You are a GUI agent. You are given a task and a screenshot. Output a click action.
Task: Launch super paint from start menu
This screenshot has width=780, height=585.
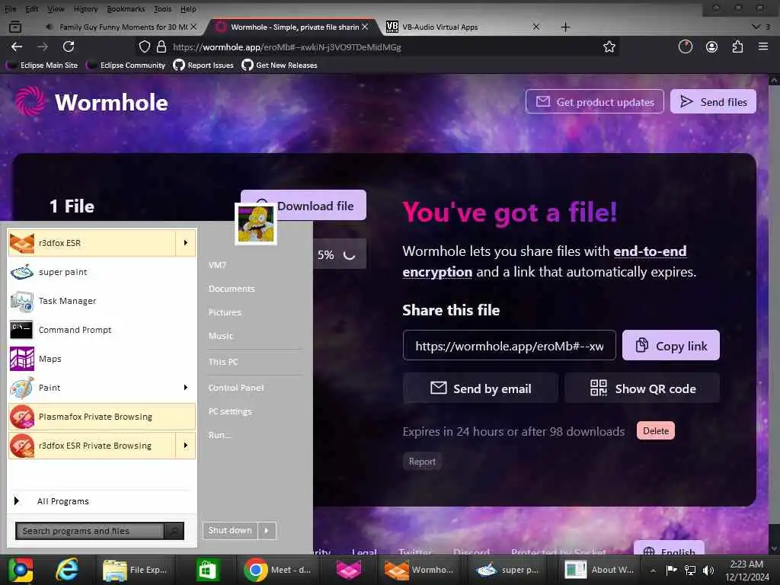[102, 272]
